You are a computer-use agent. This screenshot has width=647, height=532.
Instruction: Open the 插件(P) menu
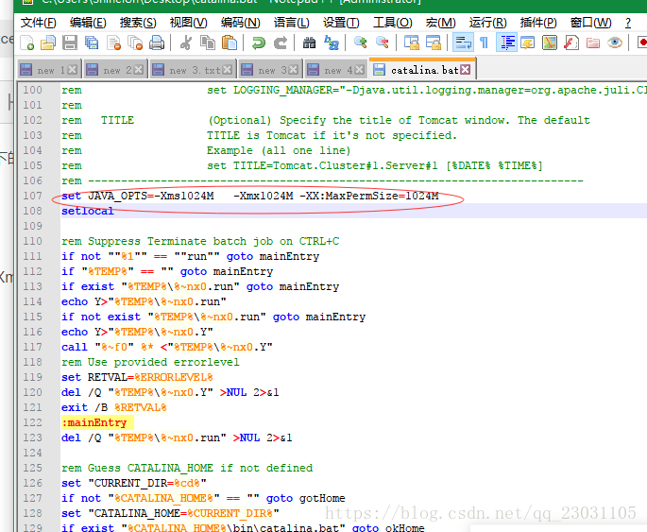tap(538, 23)
